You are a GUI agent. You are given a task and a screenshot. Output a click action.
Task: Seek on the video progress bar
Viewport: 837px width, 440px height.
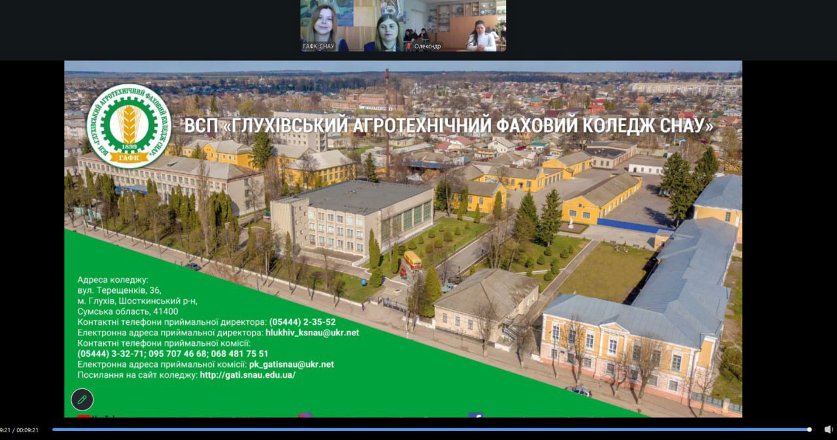(x=432, y=430)
